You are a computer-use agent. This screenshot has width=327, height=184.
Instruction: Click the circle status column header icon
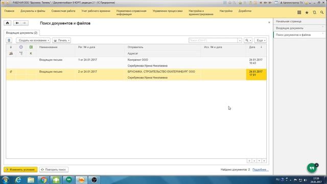point(21,47)
